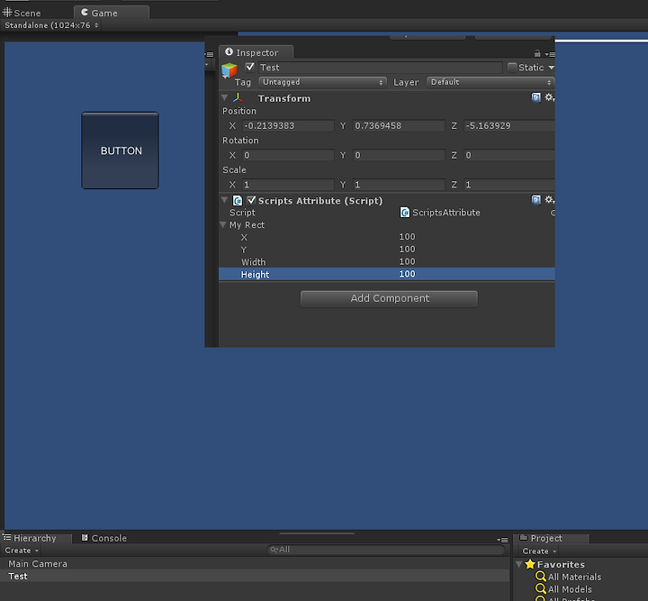Select the Inspector tab
Screen dimensions: 648x601
pyautogui.click(x=256, y=52)
